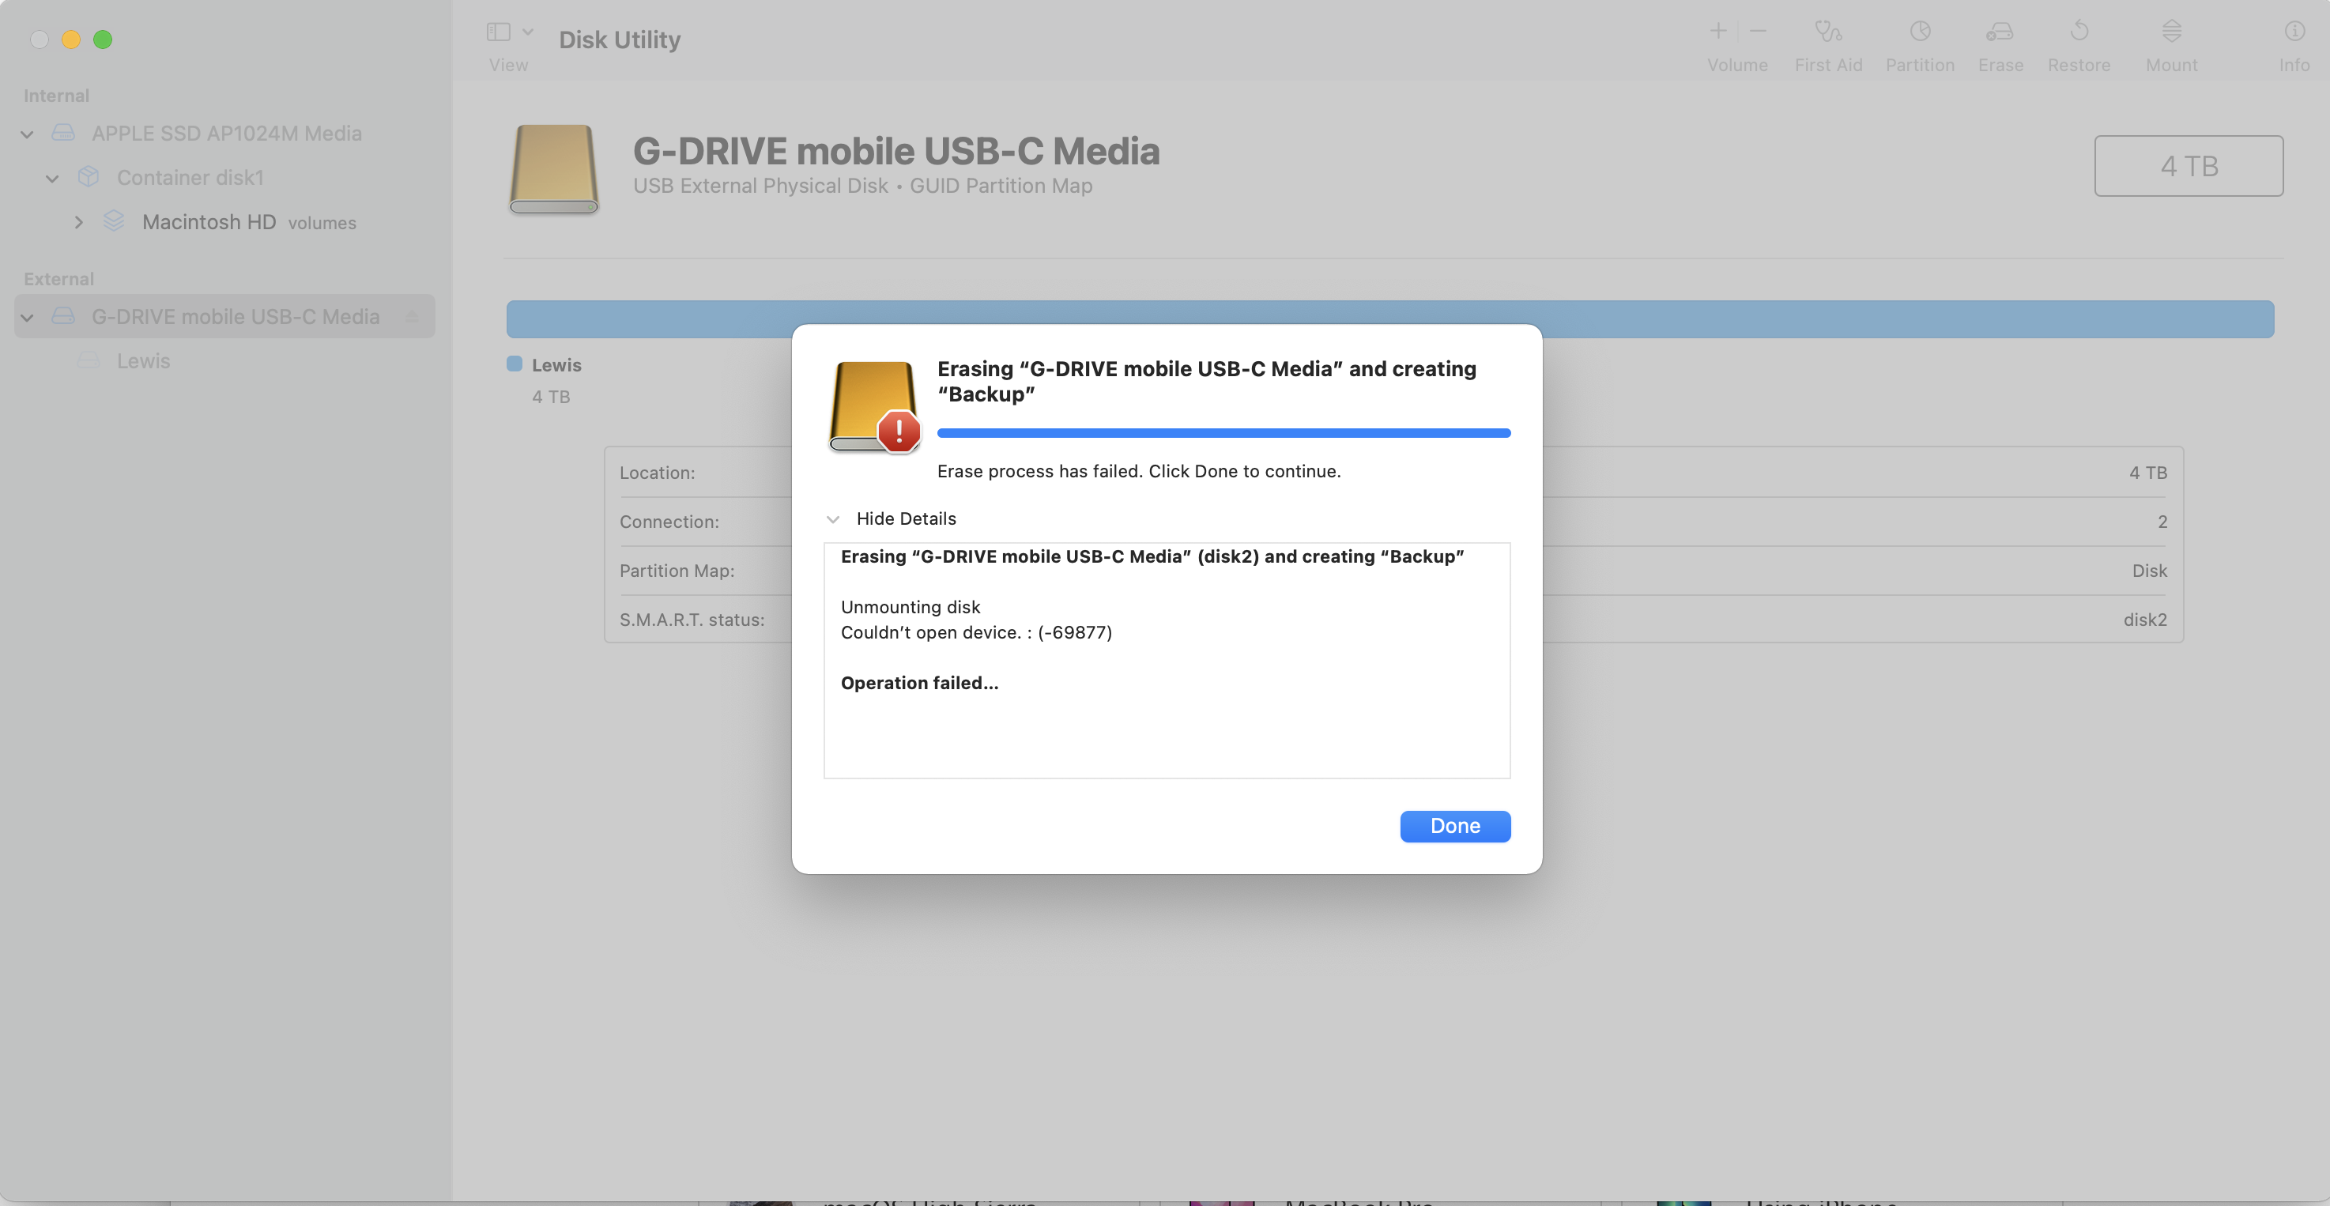
Task: Select G-DRIVE mobile USB-C Media in sidebar
Action: [x=236, y=317]
